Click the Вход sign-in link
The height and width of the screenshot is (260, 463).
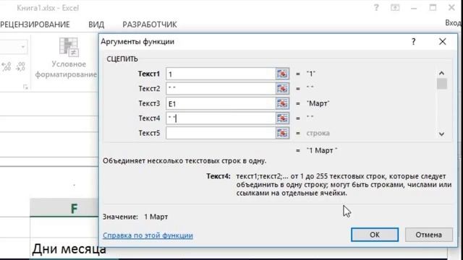pos(454,22)
